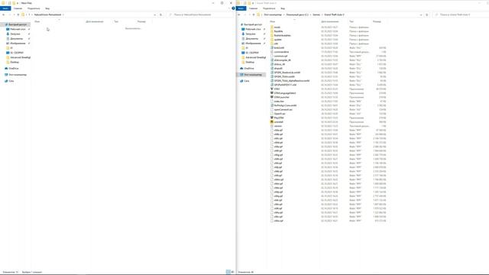The width and height of the screenshot is (489, 275).
Task: Open Главная tab in left window
Action: coord(18,8)
